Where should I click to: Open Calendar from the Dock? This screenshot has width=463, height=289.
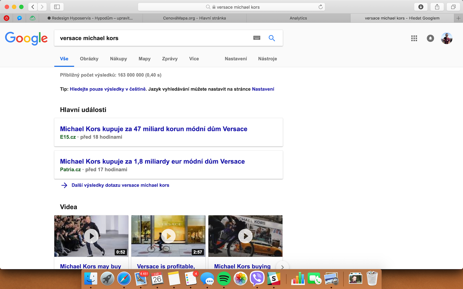[x=157, y=279]
